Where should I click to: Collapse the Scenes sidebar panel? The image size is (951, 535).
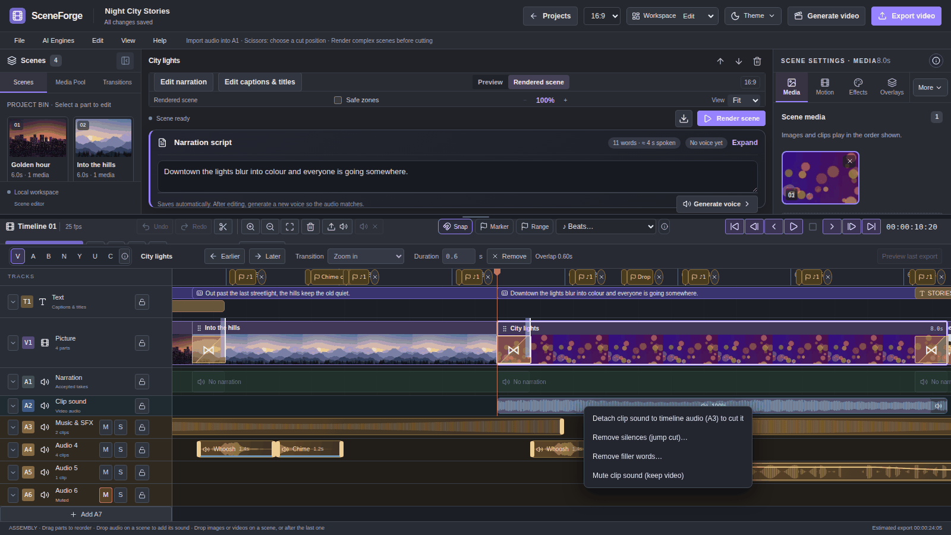(125, 61)
